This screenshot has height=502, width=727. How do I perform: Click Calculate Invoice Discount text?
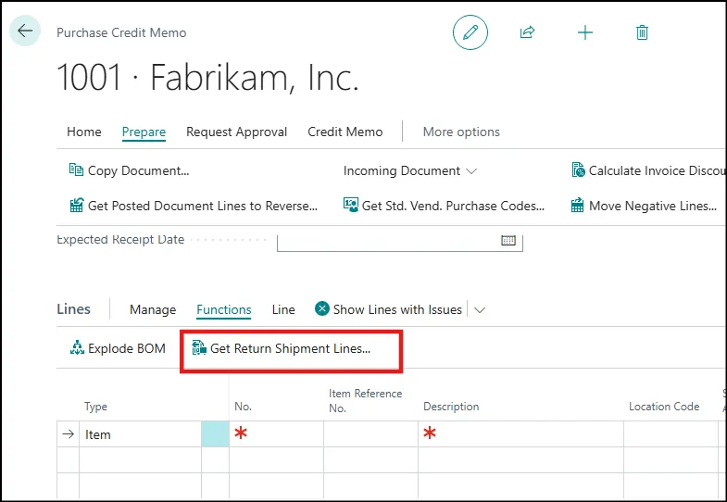[657, 170]
